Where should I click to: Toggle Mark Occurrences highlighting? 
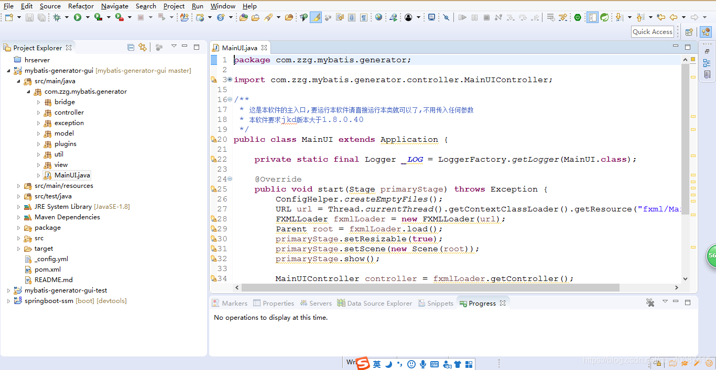(x=314, y=17)
